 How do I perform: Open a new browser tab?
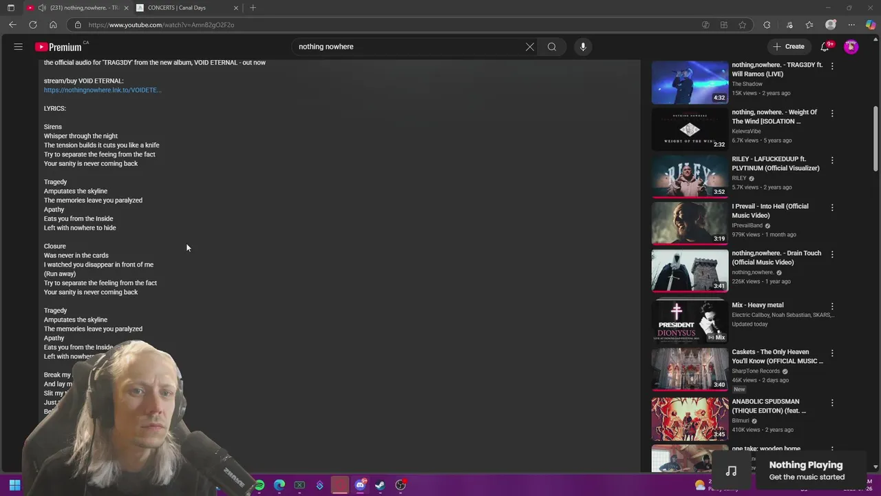point(253,8)
